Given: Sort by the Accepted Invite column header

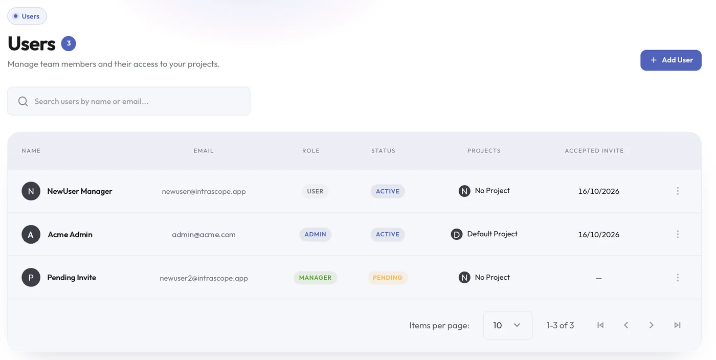Looking at the screenshot, I should (594, 151).
